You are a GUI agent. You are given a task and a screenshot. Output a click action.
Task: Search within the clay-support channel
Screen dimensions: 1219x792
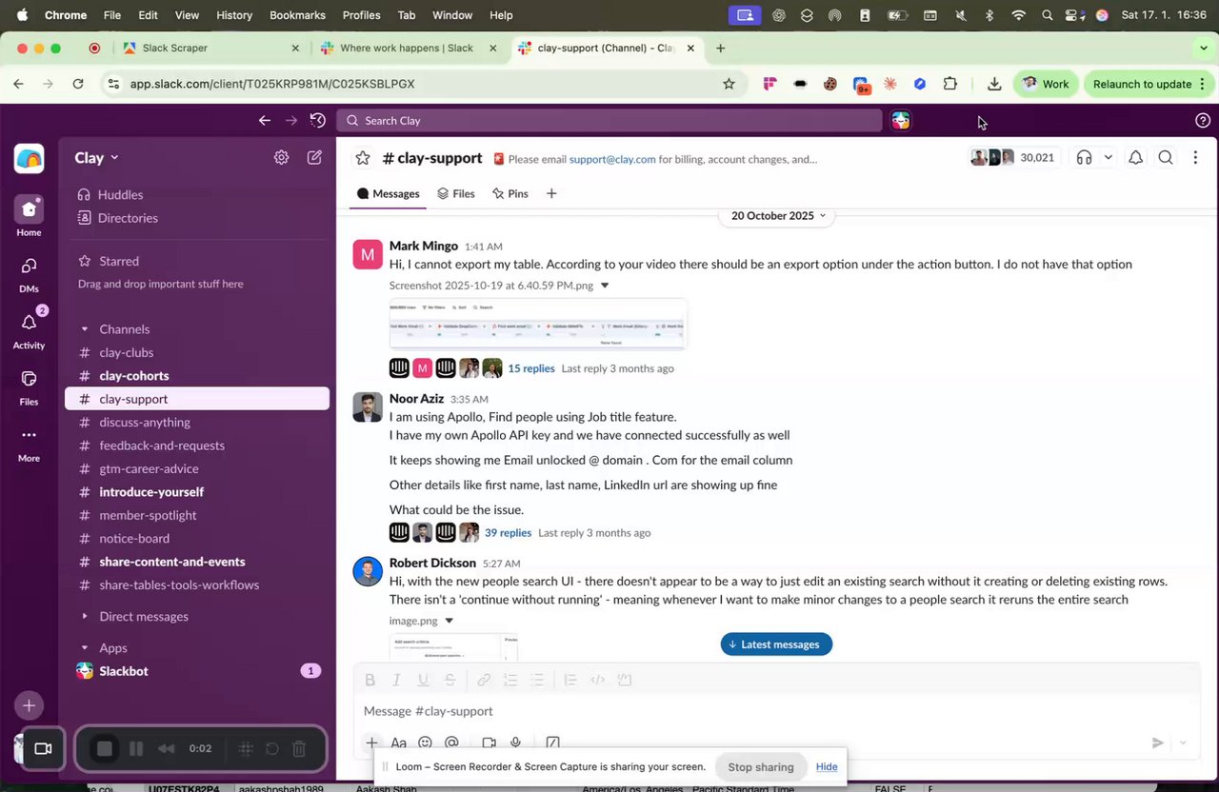tap(1166, 158)
